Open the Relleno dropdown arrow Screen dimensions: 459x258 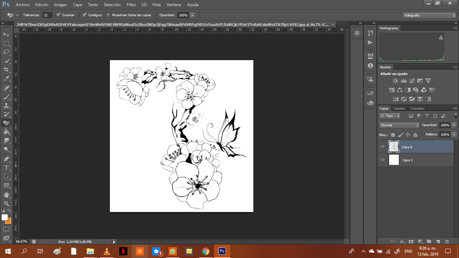(454, 135)
